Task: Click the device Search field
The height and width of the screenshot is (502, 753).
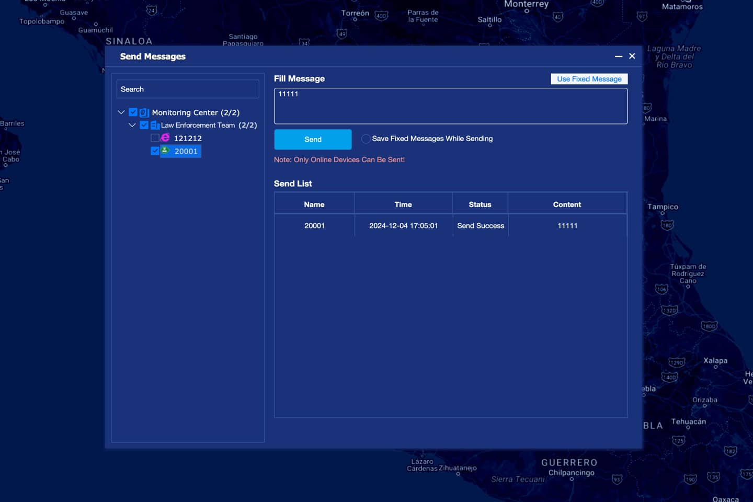Action: tap(188, 89)
